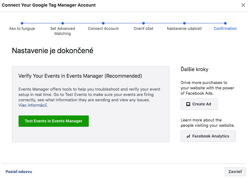The image size is (248, 179).
Task: Close the dialog with the X icon
Action: [x=243, y=5]
